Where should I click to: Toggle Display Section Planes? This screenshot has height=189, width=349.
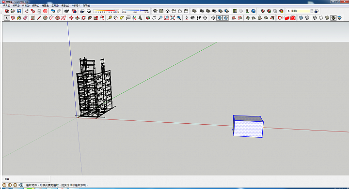tap(220, 18)
